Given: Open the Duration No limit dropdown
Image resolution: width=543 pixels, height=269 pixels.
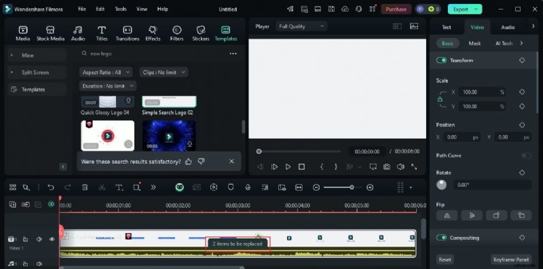Looking at the screenshot, I should click(x=108, y=86).
